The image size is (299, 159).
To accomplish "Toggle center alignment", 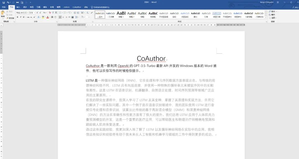I will click(63, 17).
